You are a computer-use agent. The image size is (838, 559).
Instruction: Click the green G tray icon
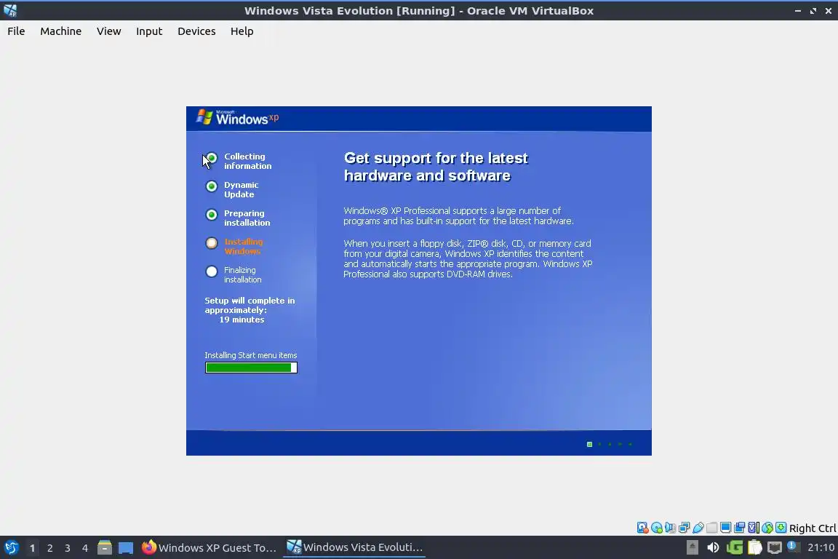coord(735,547)
